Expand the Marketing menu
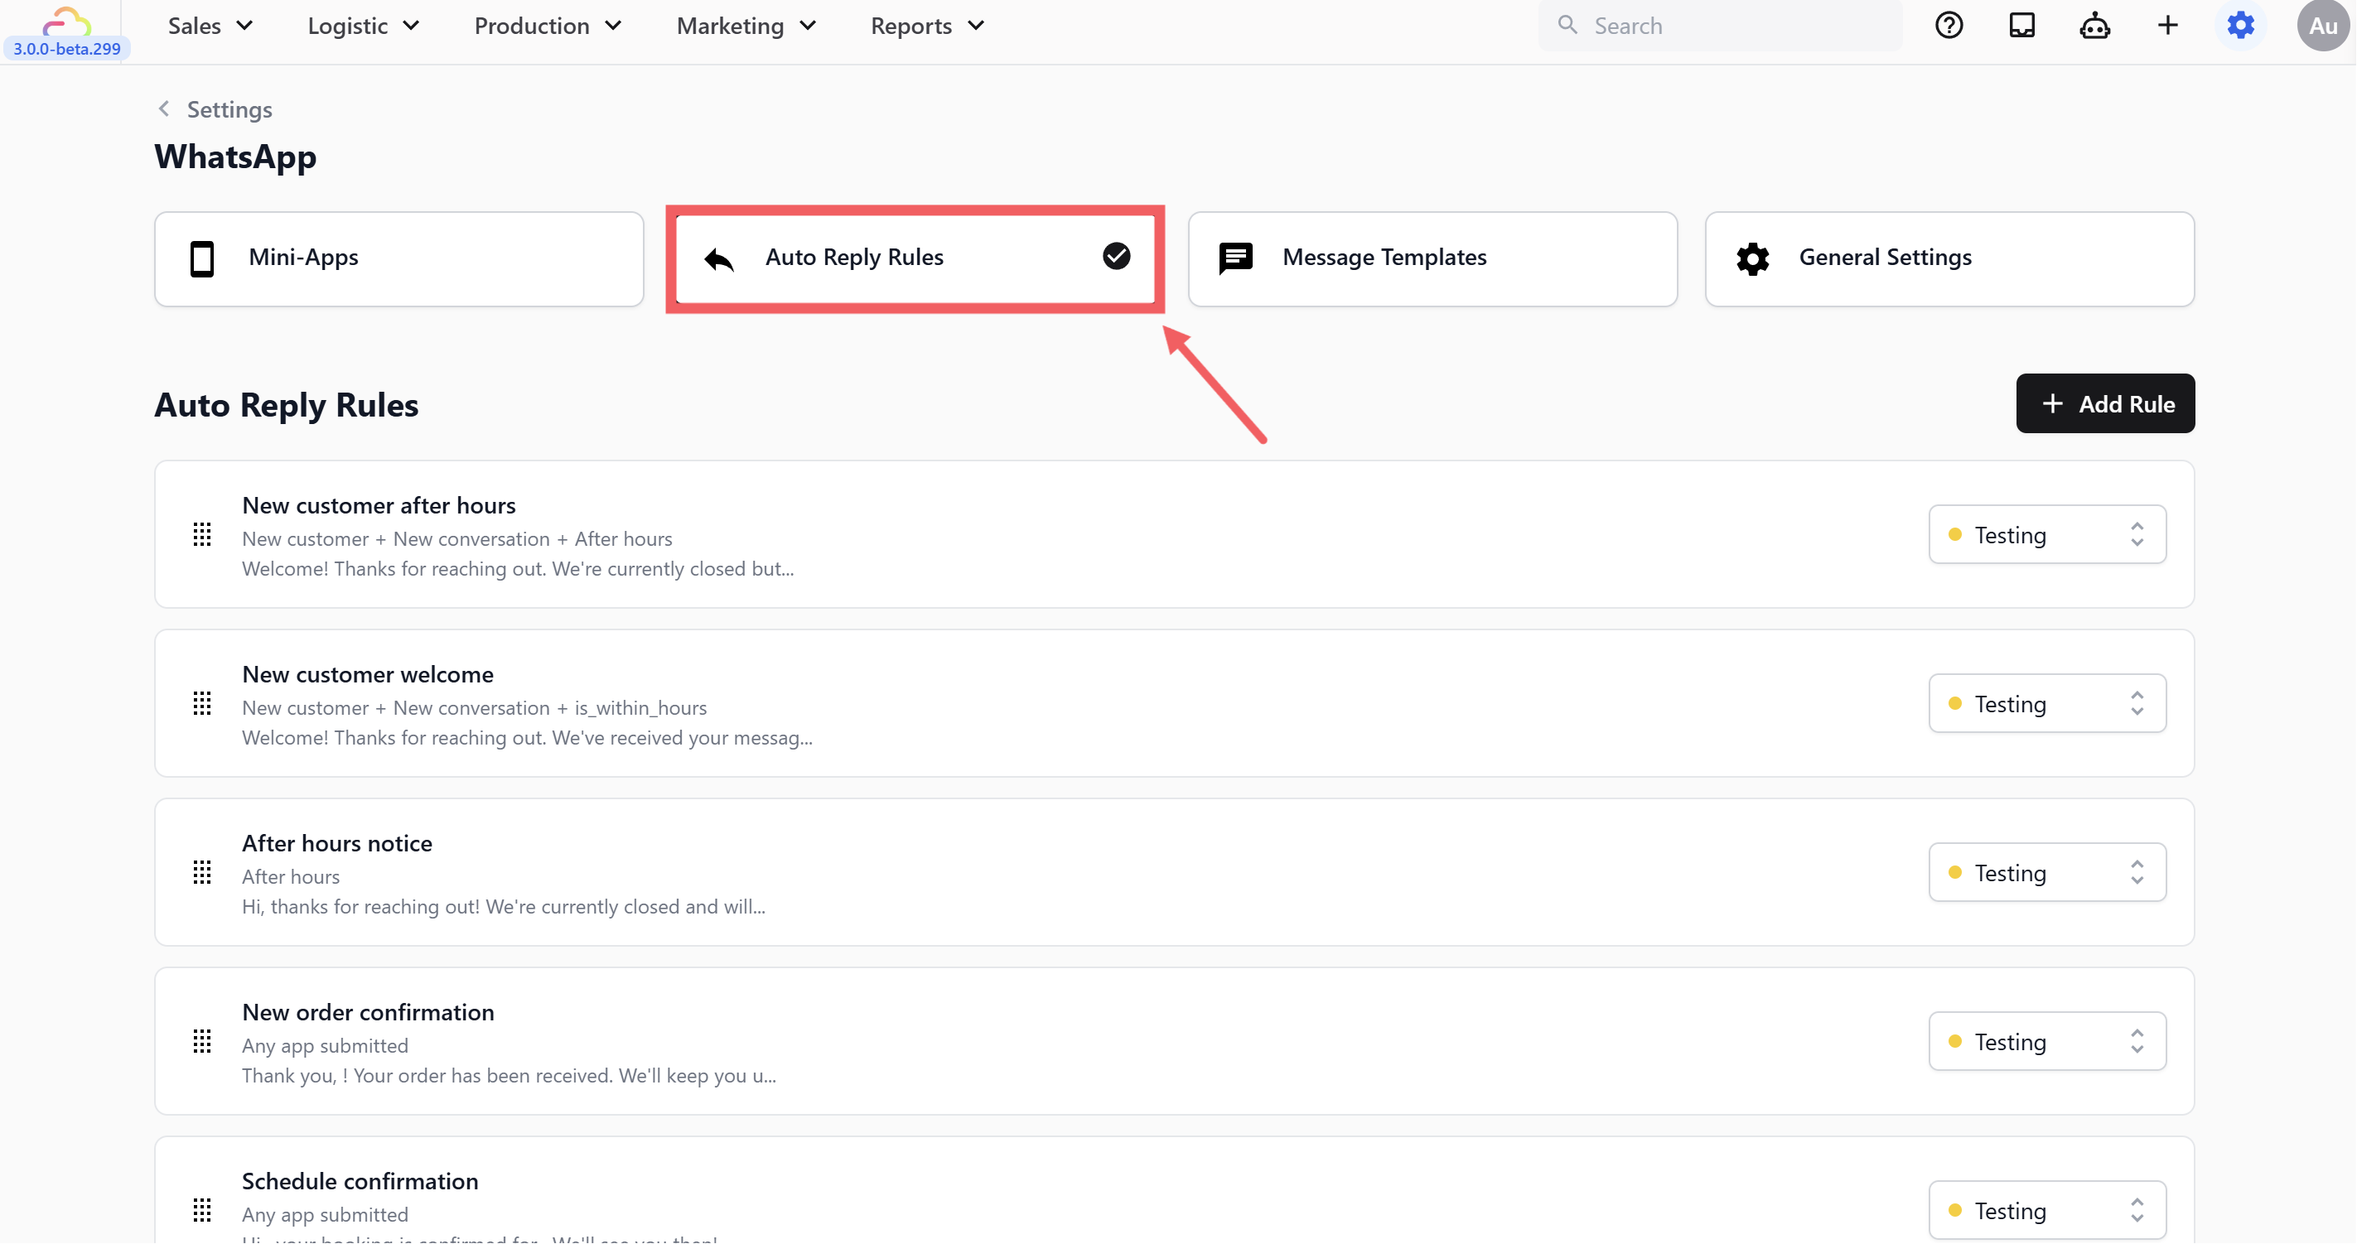Image resolution: width=2357 pixels, height=1244 pixels. (746, 26)
